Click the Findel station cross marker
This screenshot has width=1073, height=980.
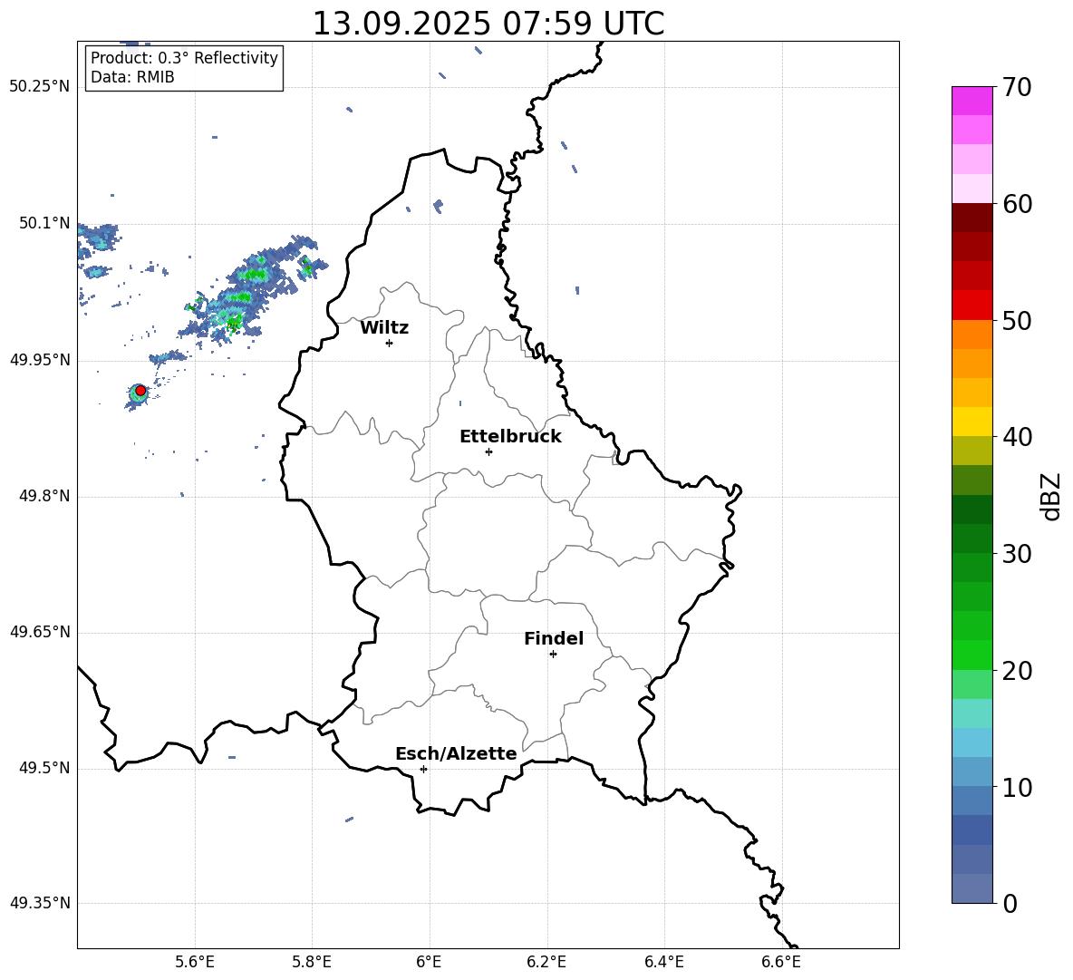pyautogui.click(x=553, y=655)
